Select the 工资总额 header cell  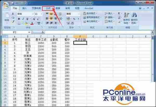(x=80, y=40)
